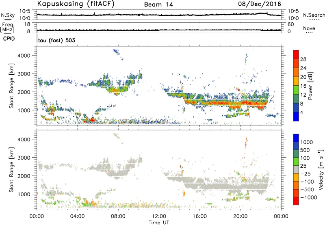Click the '08:00' time axis label
The height and width of the screenshot is (225, 325).
pos(118,216)
